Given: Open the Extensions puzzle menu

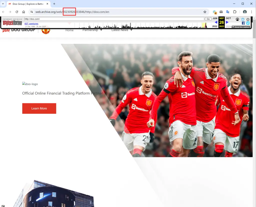Looking at the screenshot, I should [234, 12].
